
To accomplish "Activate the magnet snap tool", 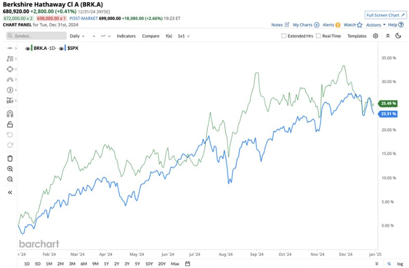I will [x=10, y=114].
